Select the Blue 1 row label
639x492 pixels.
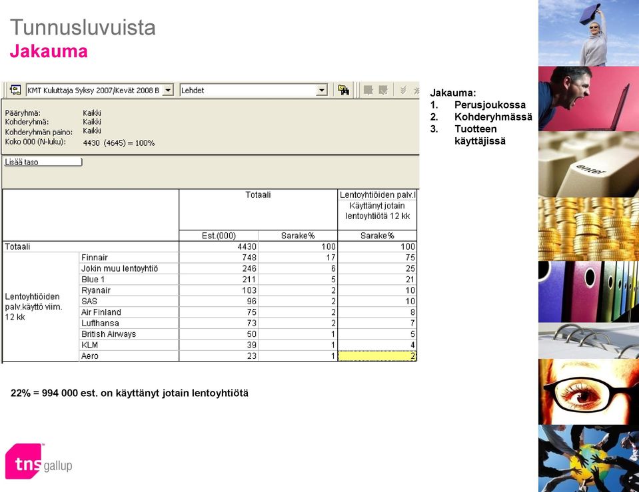pyautogui.click(x=93, y=280)
